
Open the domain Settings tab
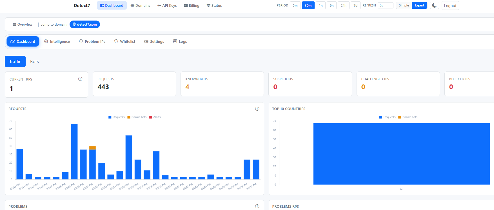(x=154, y=41)
